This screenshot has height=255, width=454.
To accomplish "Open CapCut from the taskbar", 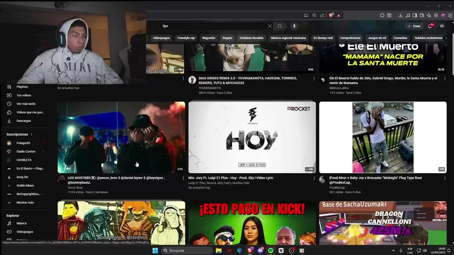I will [x=281, y=250].
